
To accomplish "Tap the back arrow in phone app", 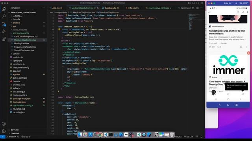I will pyautogui.click(x=209, y=12).
